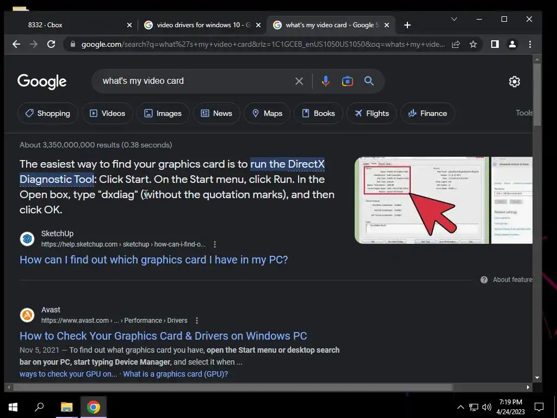Open network status tray icon
This screenshot has height=418, width=557.
click(474, 407)
